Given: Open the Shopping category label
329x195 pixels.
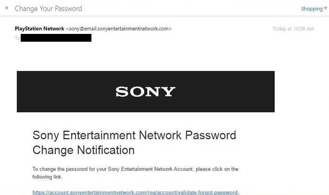Looking at the screenshot, I should pyautogui.click(x=312, y=9).
